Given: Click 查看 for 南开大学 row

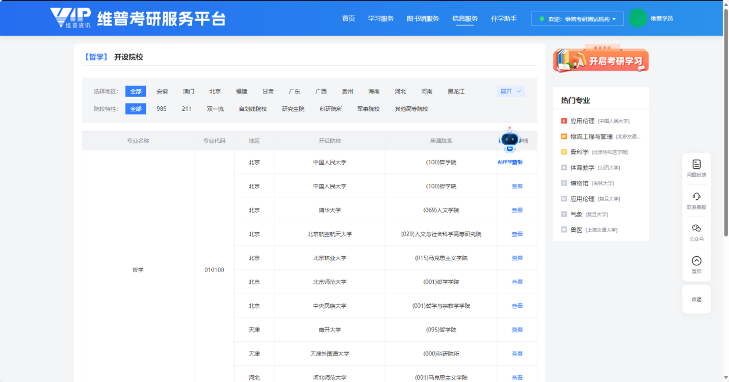Looking at the screenshot, I should 517,330.
